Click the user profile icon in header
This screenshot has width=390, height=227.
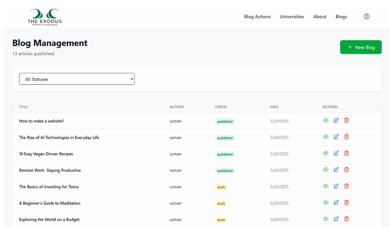[x=366, y=16]
